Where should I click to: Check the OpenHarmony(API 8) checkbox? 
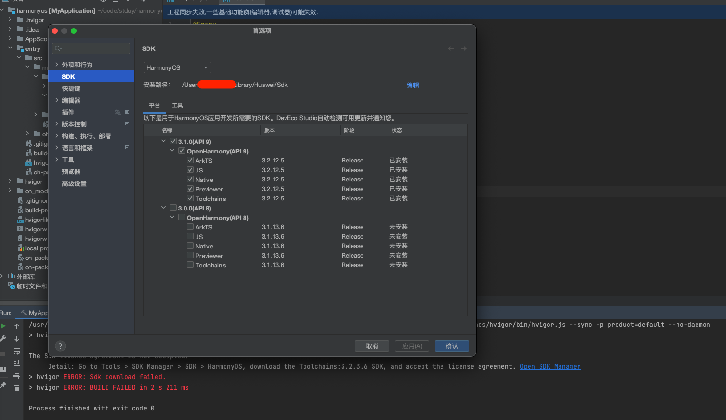182,217
